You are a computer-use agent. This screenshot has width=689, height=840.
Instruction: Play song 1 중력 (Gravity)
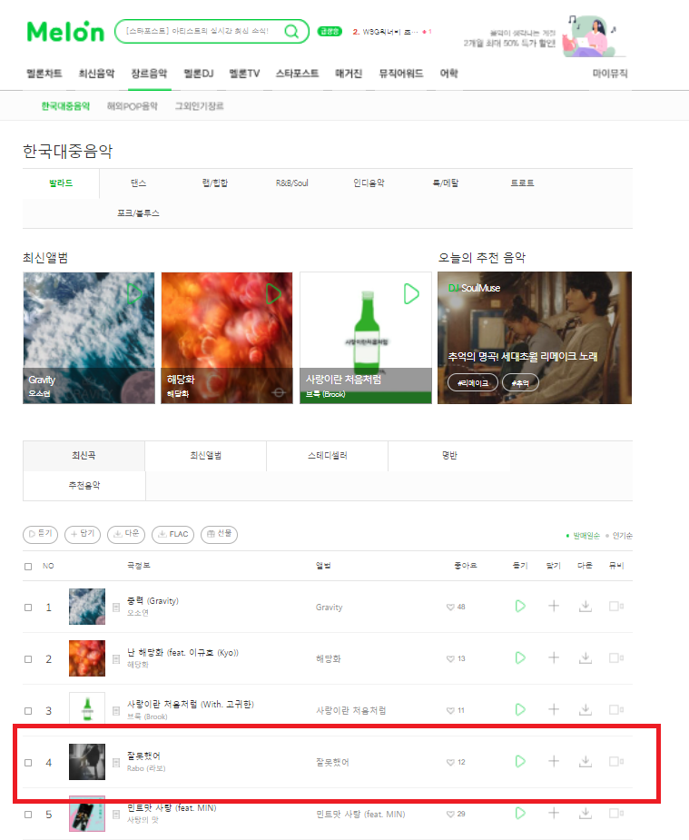(x=520, y=607)
